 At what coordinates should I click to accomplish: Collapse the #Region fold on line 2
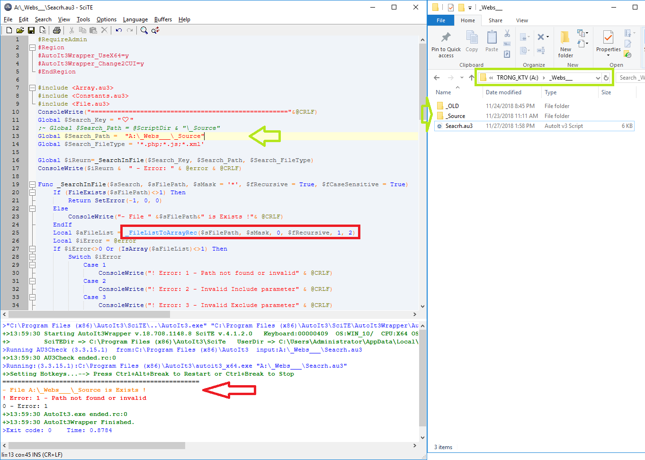(32, 47)
